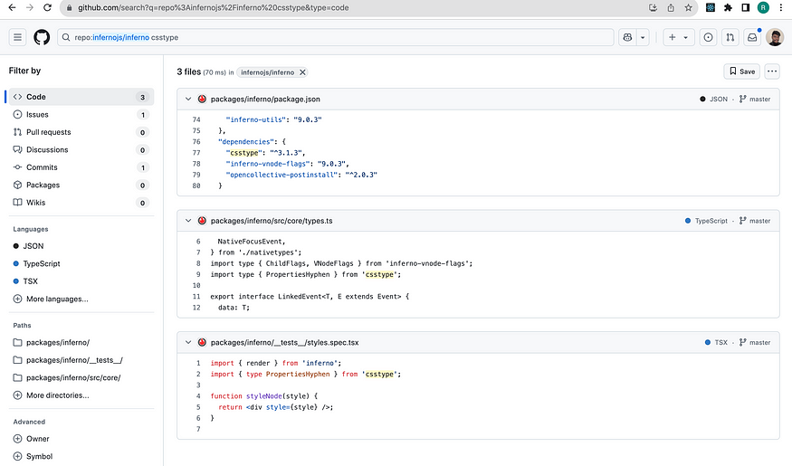
Task: Remove the infernojs/inferno repo filter
Action: [302, 72]
